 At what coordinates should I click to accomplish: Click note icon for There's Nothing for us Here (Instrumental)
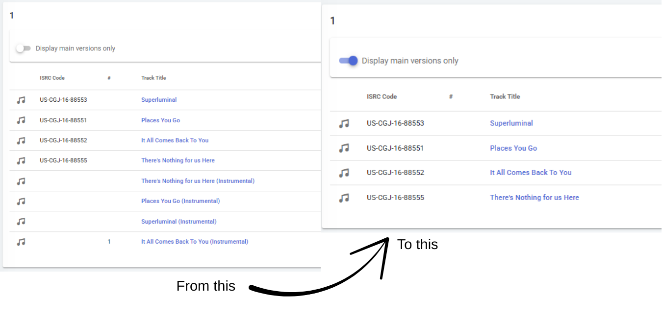pyautogui.click(x=21, y=181)
